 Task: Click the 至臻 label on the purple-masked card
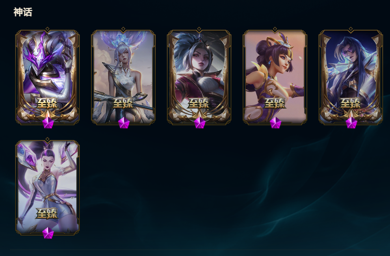[47, 103]
